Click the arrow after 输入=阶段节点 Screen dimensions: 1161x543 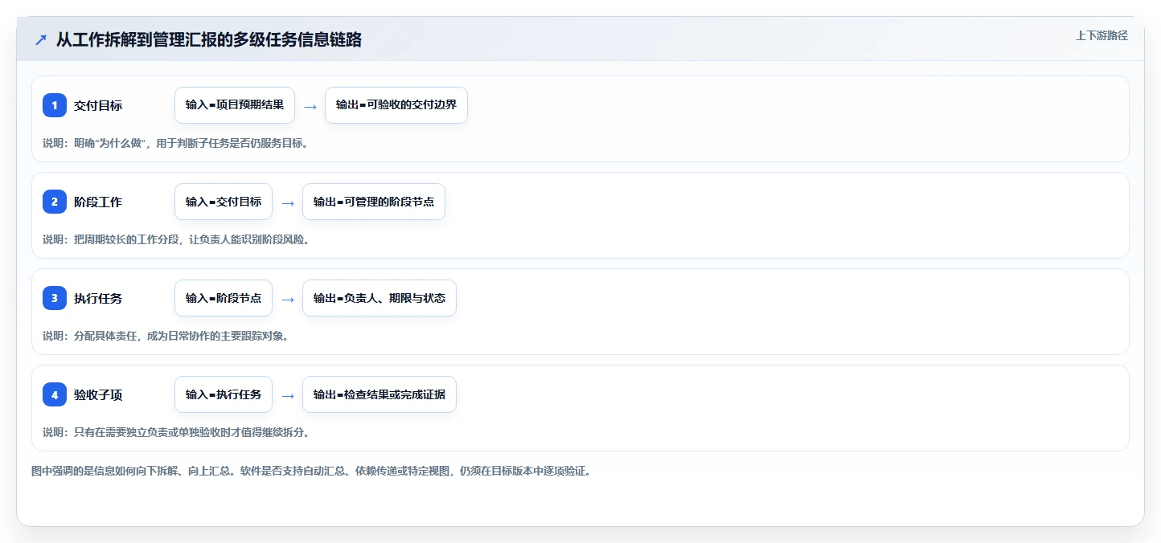tap(288, 299)
